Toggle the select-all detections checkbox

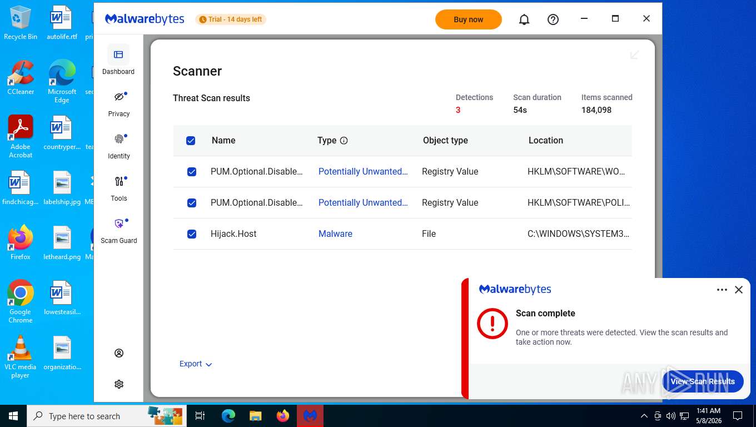[191, 141]
